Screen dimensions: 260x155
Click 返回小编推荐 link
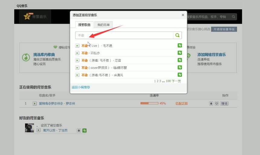point(81,87)
